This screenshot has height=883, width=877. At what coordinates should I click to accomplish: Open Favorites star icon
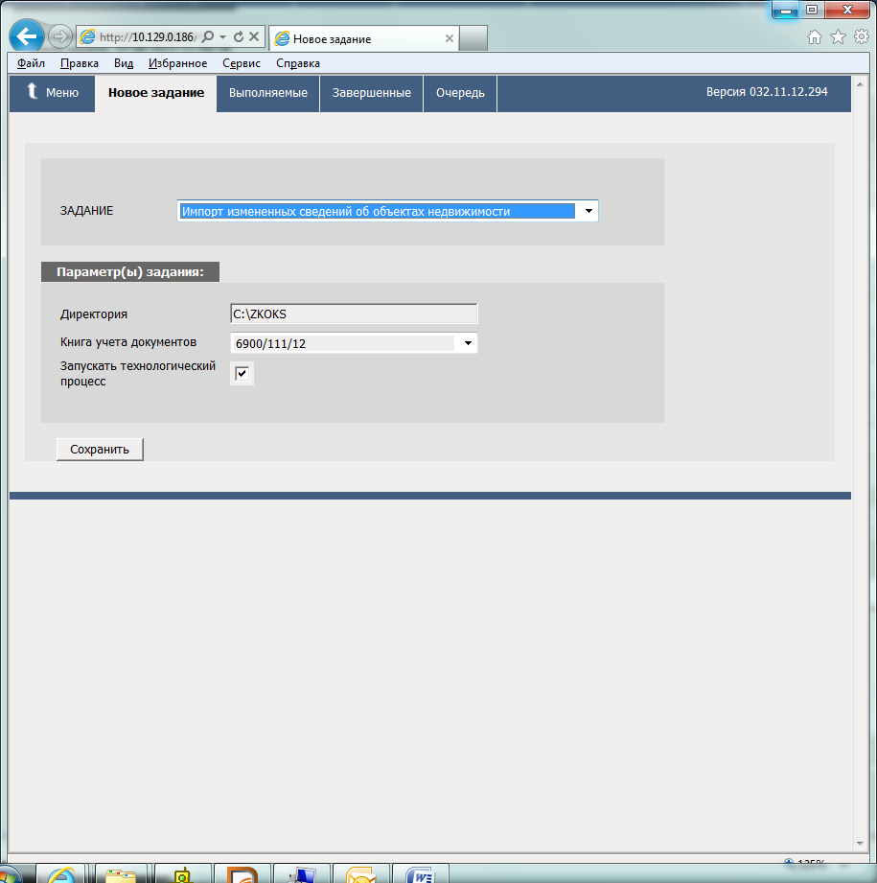coord(838,37)
